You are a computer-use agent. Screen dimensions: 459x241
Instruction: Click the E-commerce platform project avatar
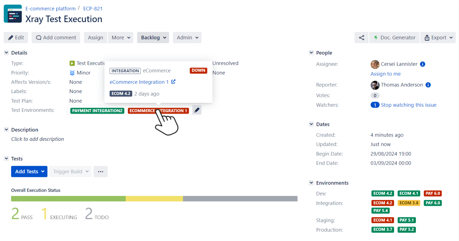point(13,14)
